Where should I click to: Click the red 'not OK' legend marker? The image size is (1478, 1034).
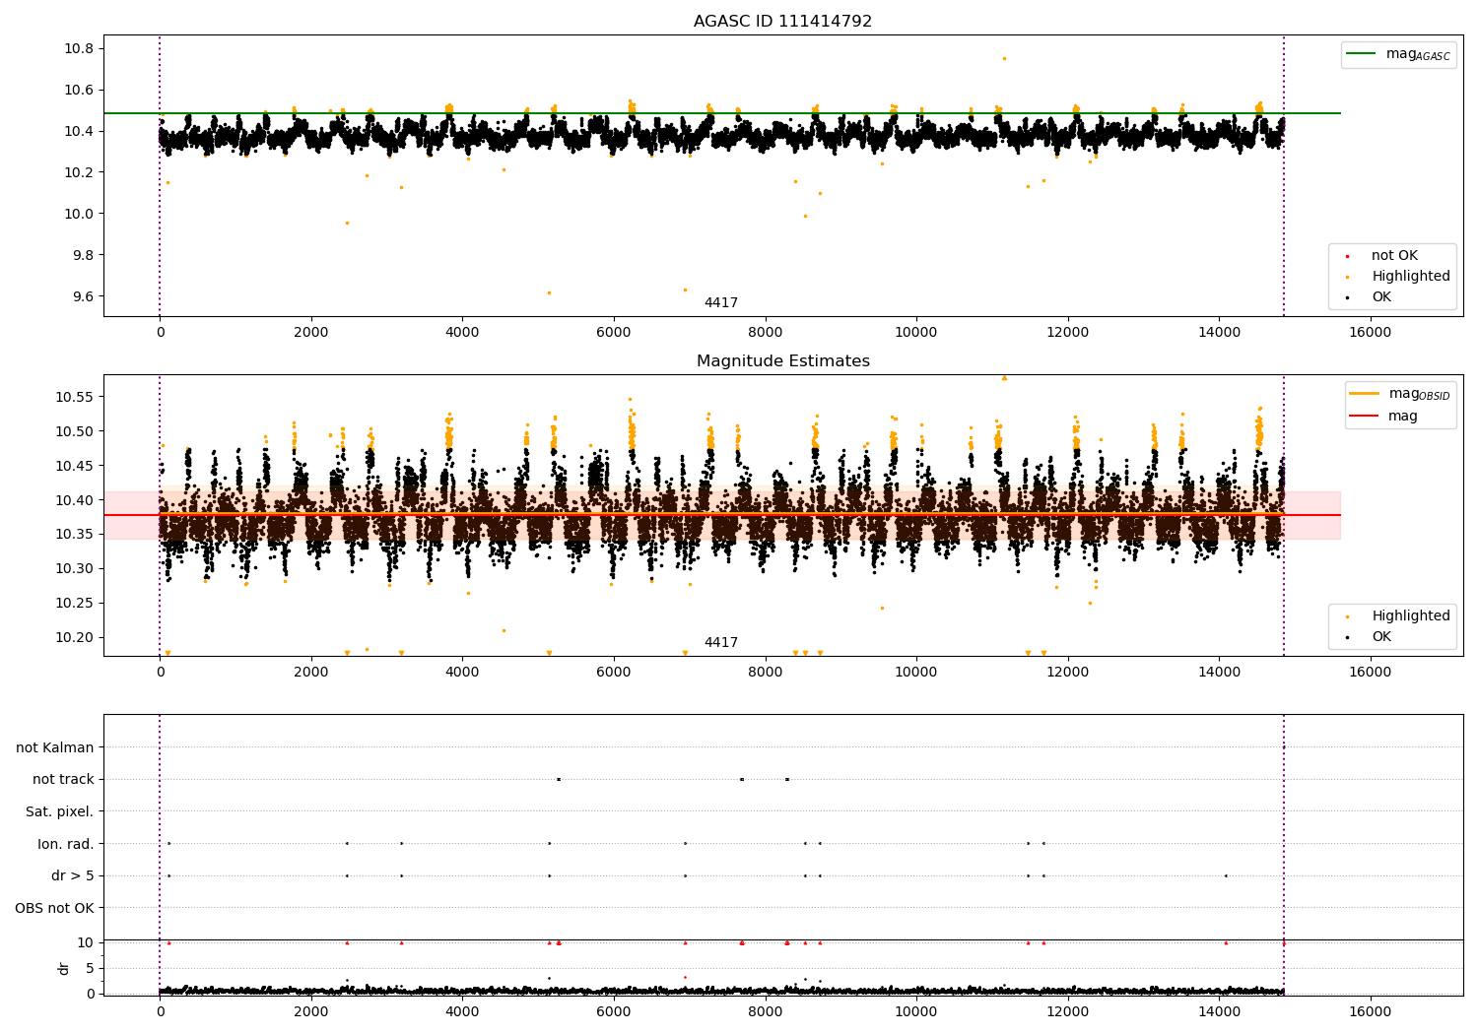pyautogui.click(x=1347, y=256)
